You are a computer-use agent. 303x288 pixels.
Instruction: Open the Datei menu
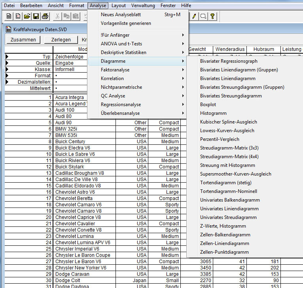pos(9,6)
